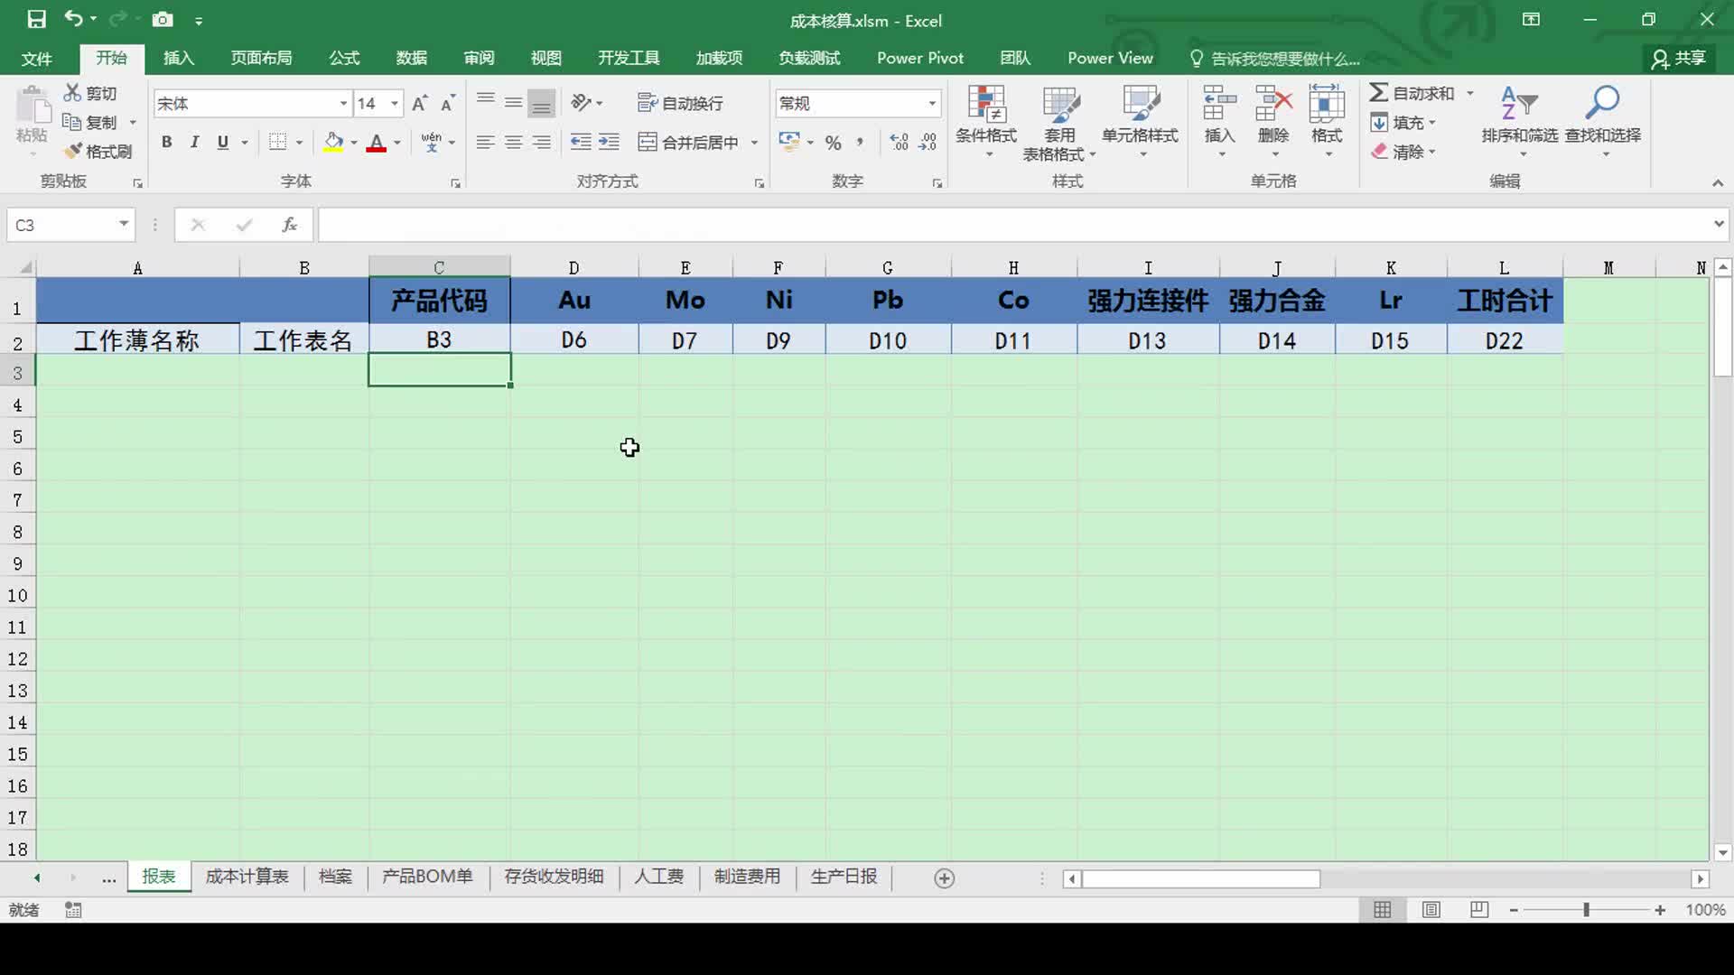This screenshot has width=1734, height=975.
Task: Click the Insert Function fx icon
Action: (x=289, y=225)
